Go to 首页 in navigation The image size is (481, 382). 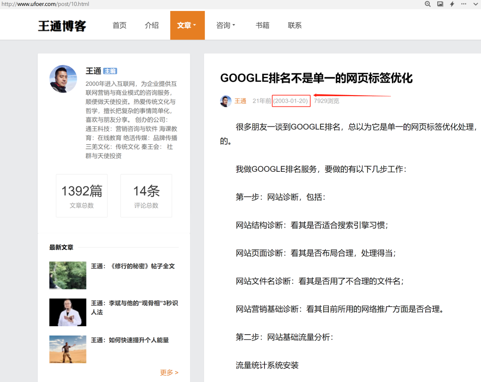point(119,25)
